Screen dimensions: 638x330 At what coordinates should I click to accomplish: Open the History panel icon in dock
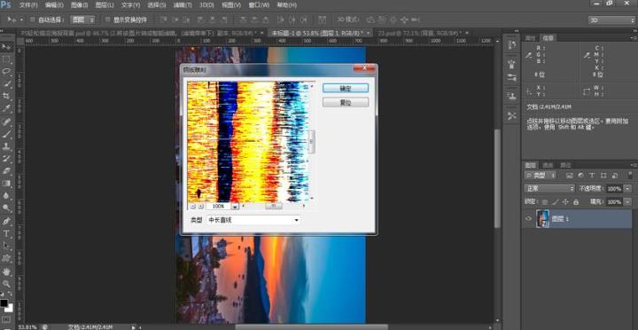[512, 45]
